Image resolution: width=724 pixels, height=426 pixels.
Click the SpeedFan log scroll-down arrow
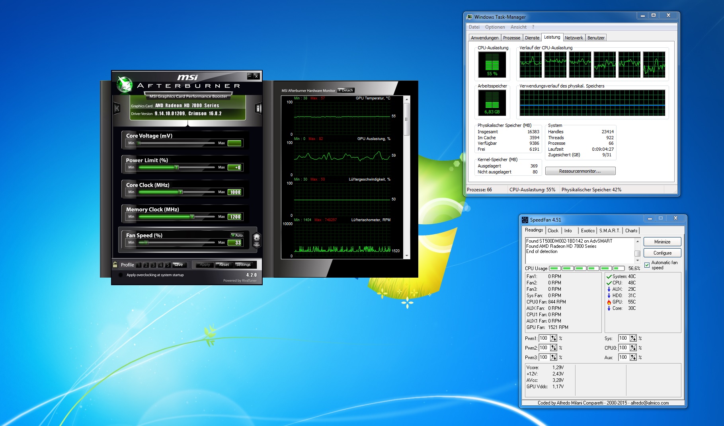(x=637, y=260)
